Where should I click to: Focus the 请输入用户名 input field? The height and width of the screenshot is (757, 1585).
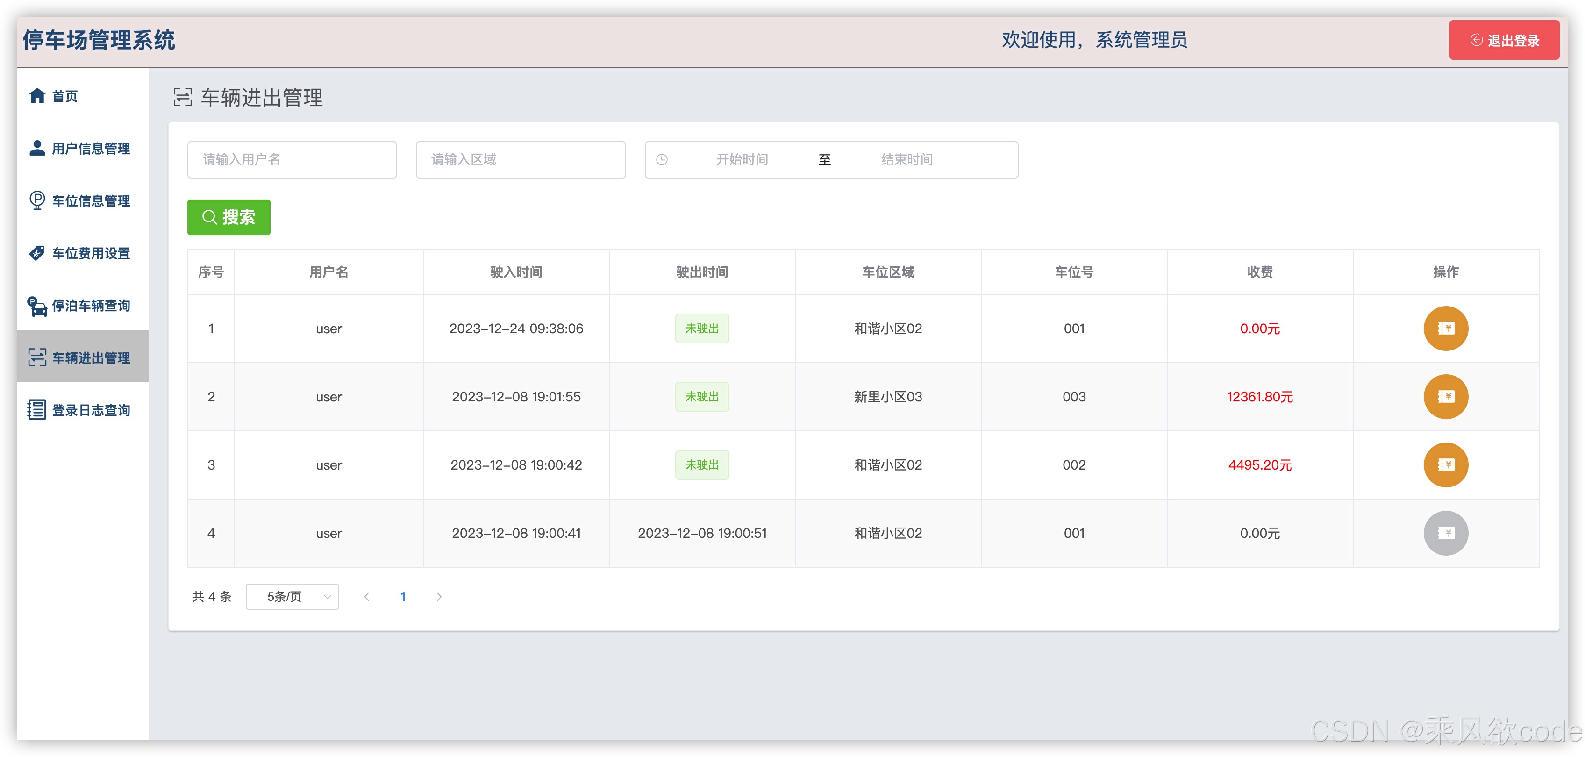[x=292, y=160]
